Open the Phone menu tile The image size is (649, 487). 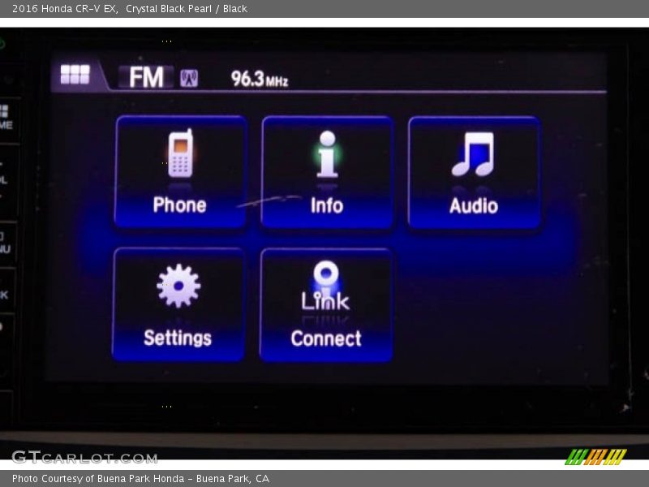pyautogui.click(x=180, y=172)
